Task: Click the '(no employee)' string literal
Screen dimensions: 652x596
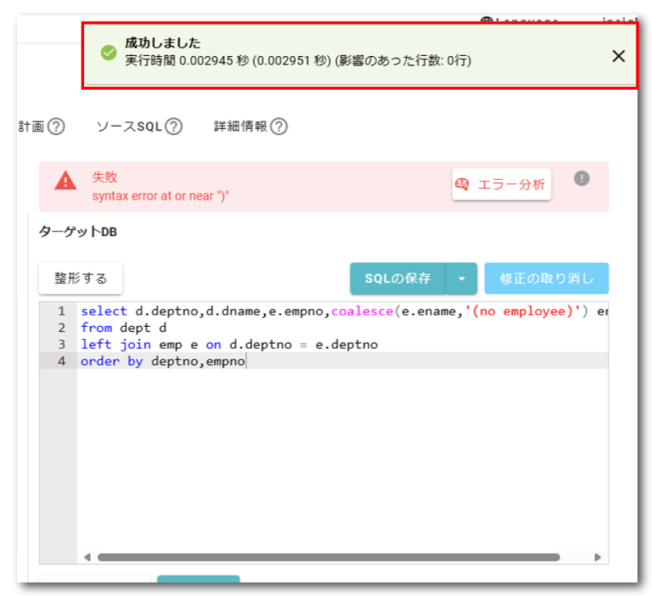Action: [523, 311]
